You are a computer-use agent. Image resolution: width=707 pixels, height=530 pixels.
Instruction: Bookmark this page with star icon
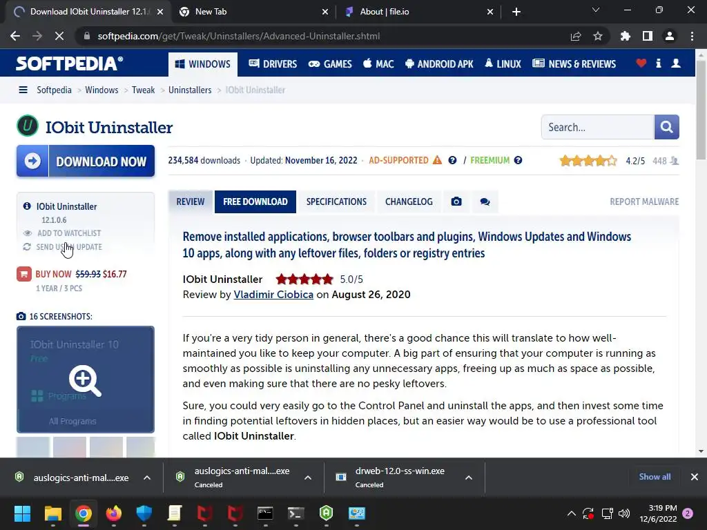pos(598,36)
